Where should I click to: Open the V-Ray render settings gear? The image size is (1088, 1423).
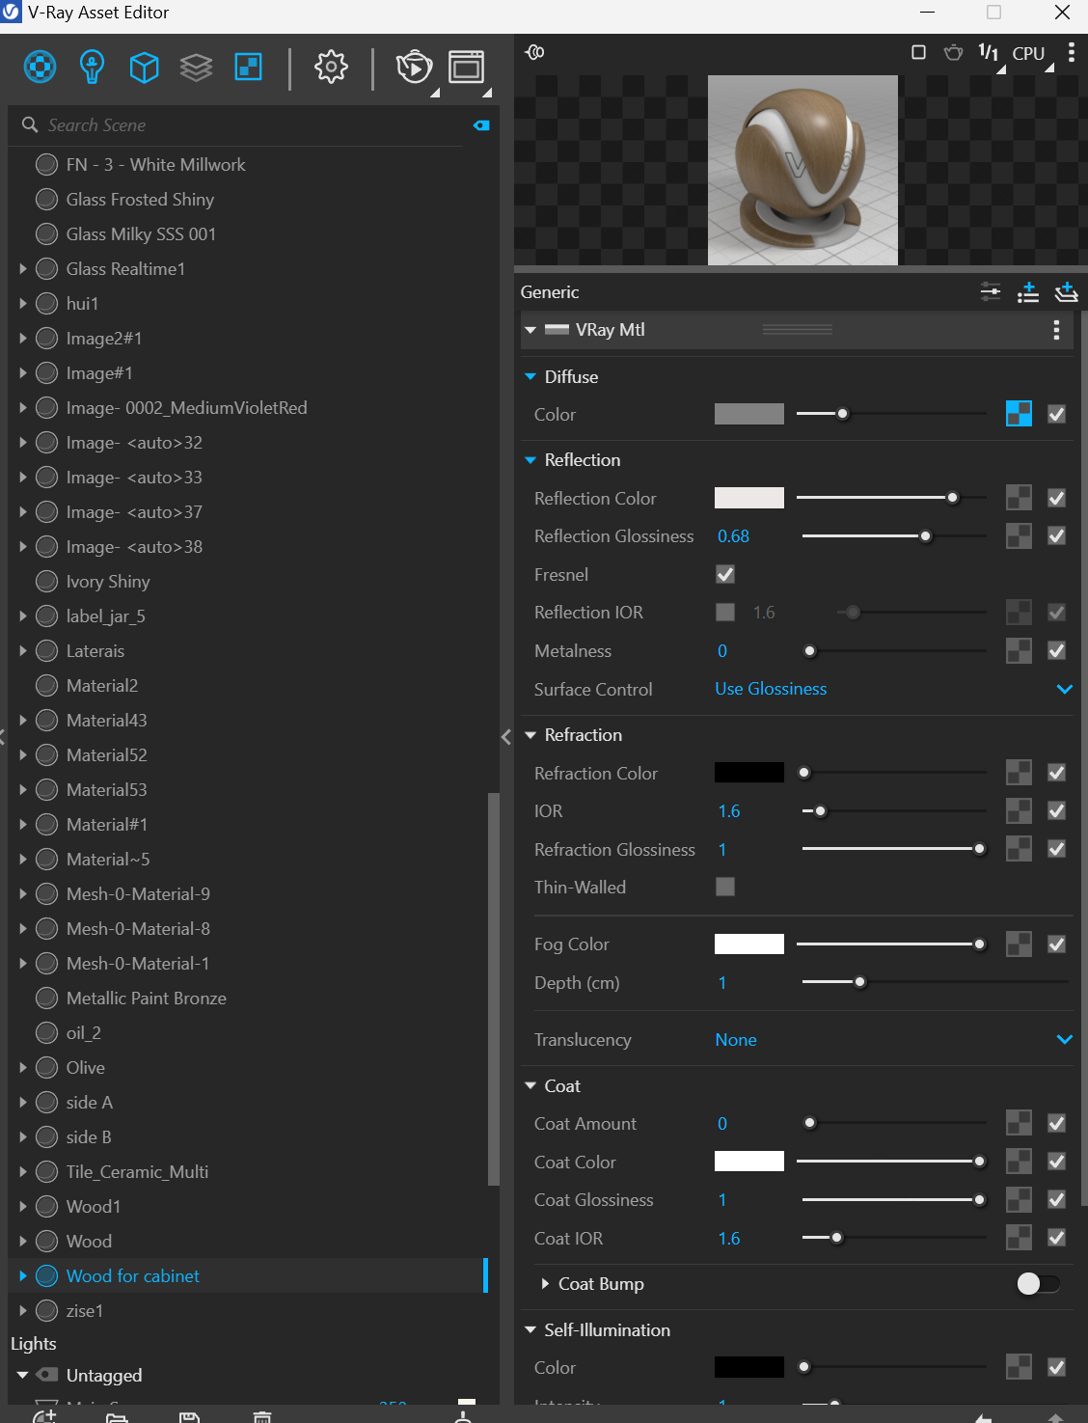click(x=331, y=67)
